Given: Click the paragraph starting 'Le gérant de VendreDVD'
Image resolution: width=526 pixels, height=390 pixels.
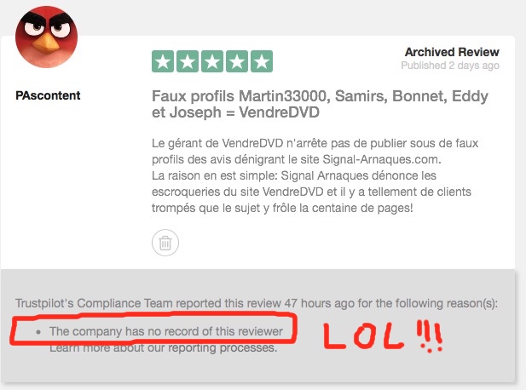Looking at the screenshot, I should 315,151.
